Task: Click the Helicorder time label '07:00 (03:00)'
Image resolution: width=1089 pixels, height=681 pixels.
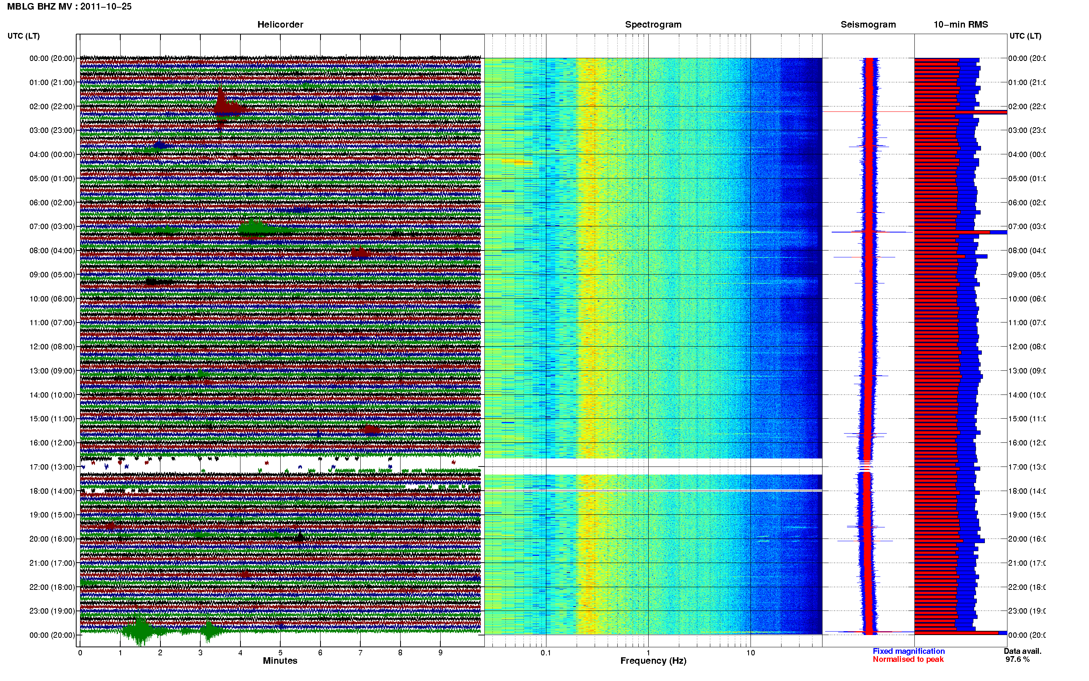Action: (x=52, y=226)
